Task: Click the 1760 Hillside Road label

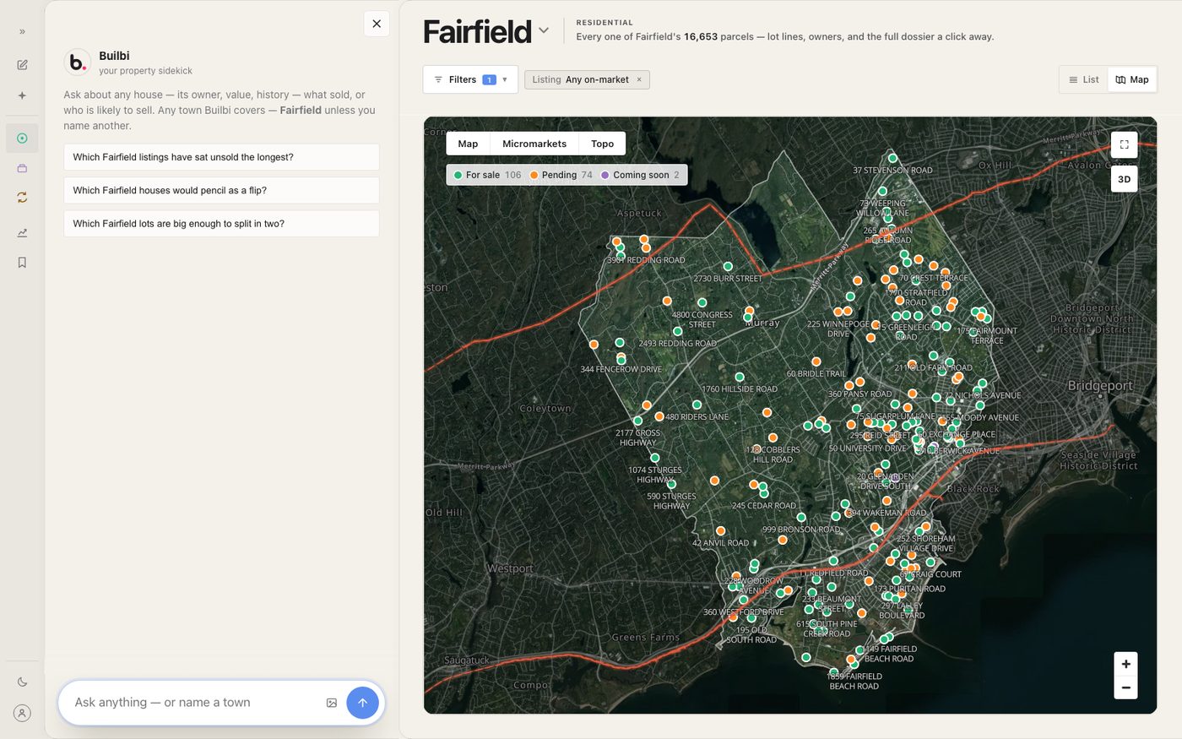Action: pos(740,389)
